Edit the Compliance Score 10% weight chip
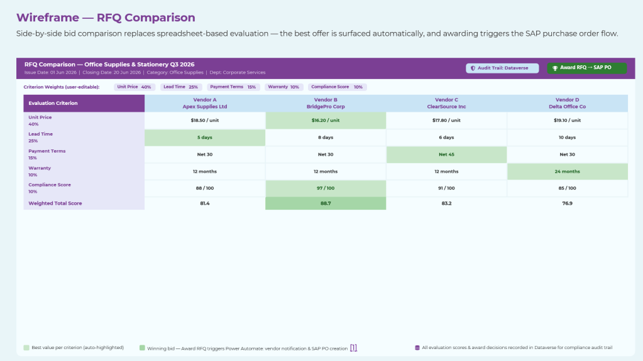This screenshot has height=361, width=643. [x=337, y=87]
